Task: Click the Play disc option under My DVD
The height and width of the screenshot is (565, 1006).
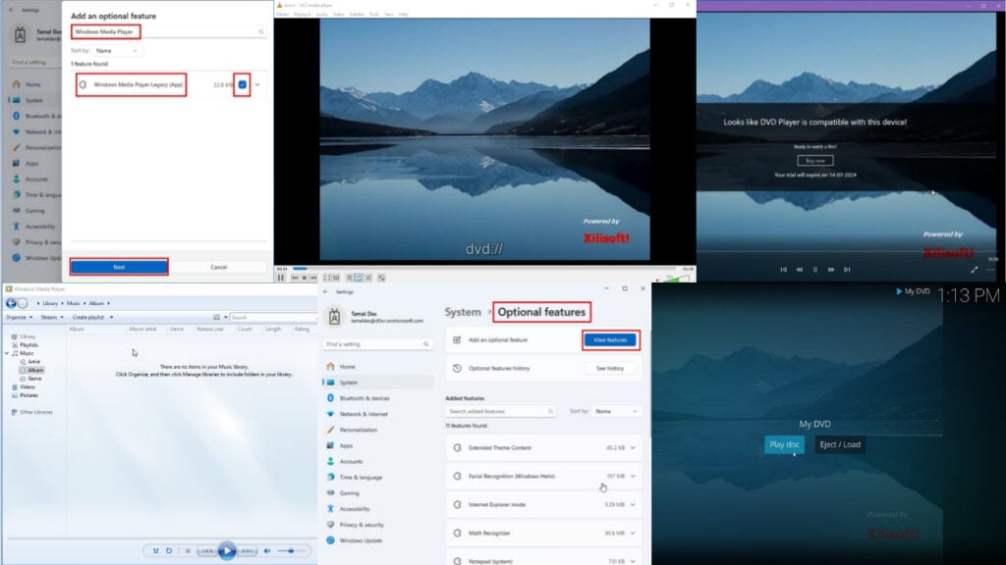Action: (x=785, y=444)
